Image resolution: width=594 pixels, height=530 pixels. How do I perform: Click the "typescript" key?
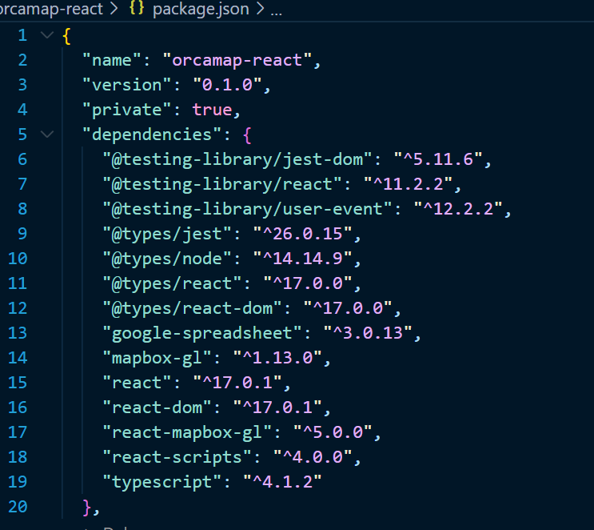click(x=162, y=482)
